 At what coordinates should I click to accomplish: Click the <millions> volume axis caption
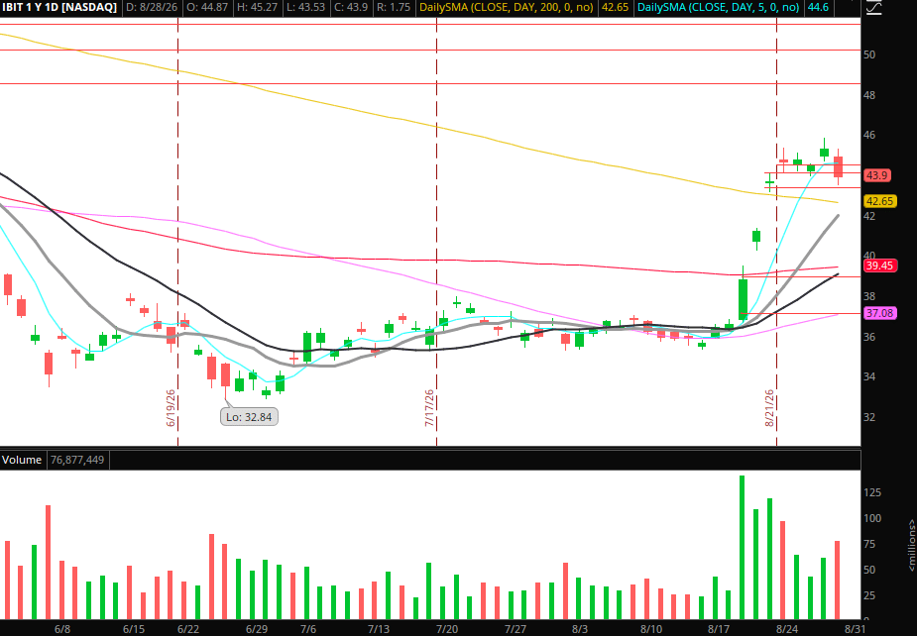click(x=911, y=546)
